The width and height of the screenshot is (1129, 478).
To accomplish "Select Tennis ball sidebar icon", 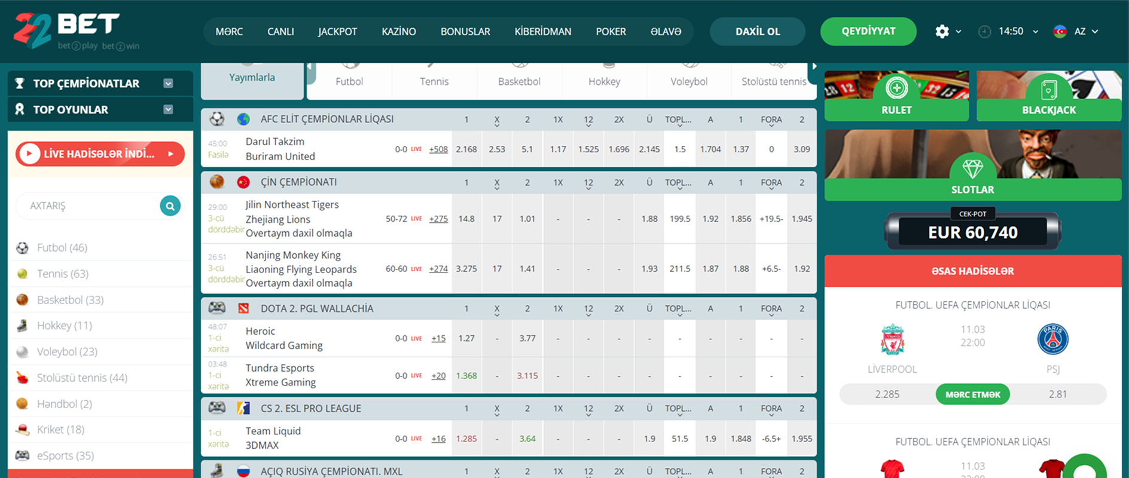I will click(22, 274).
